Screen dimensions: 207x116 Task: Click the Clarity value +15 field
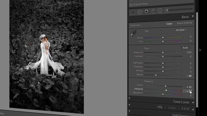tap(189, 87)
